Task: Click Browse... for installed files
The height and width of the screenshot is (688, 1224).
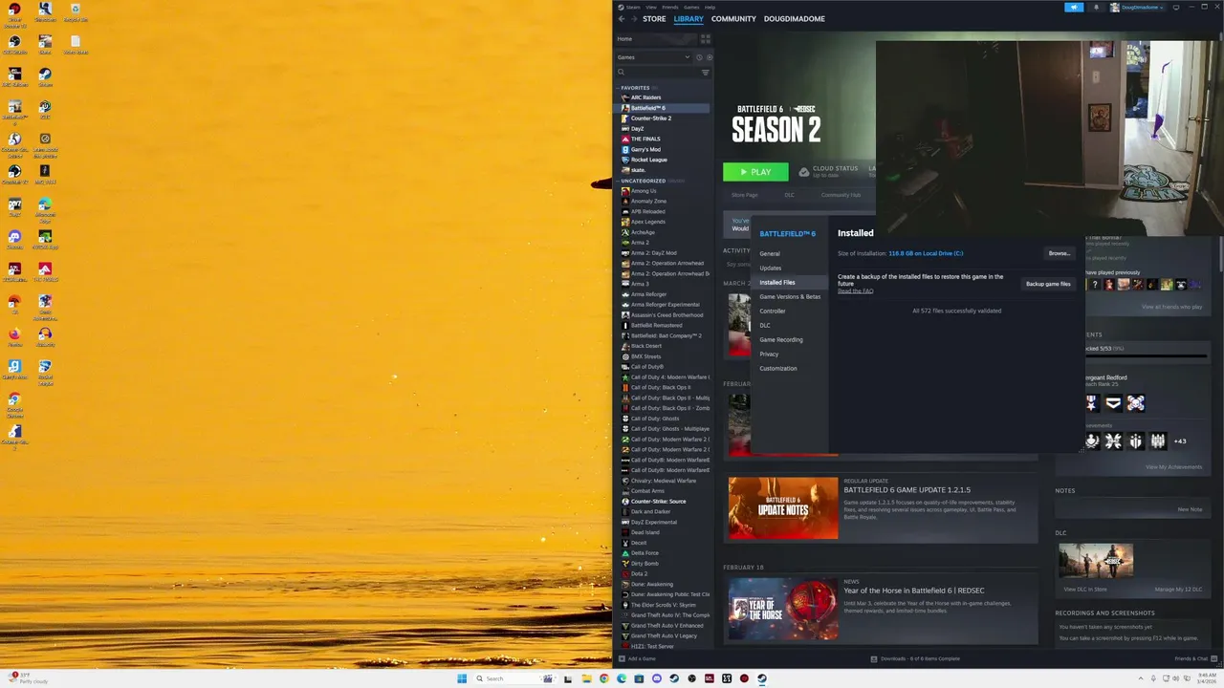Action: 1060,253
